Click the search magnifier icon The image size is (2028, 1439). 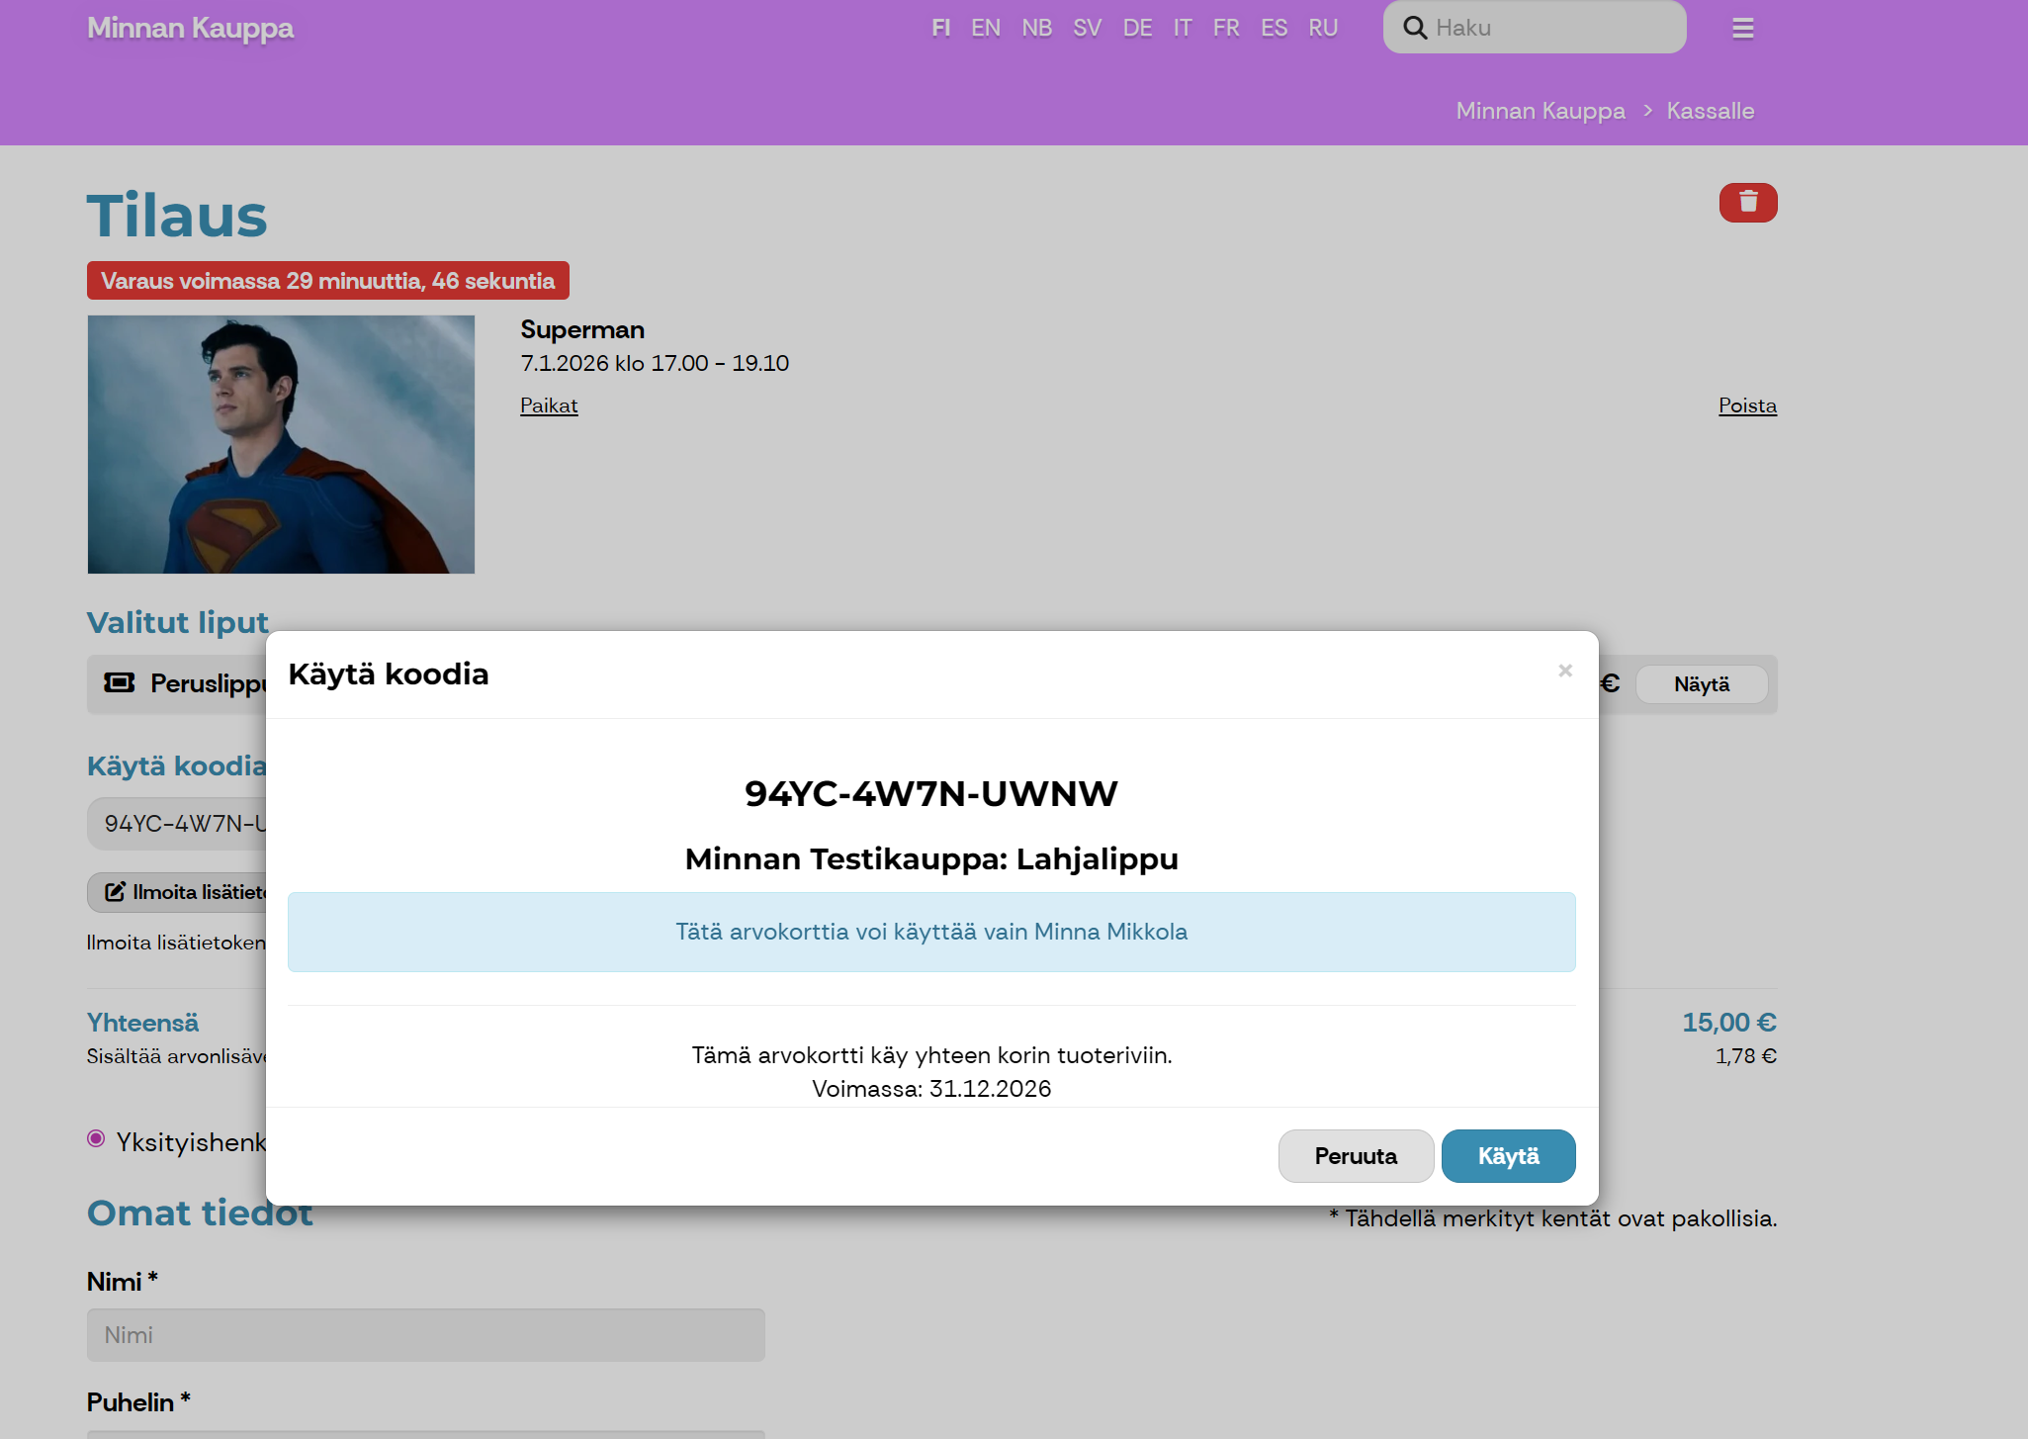point(1415,28)
